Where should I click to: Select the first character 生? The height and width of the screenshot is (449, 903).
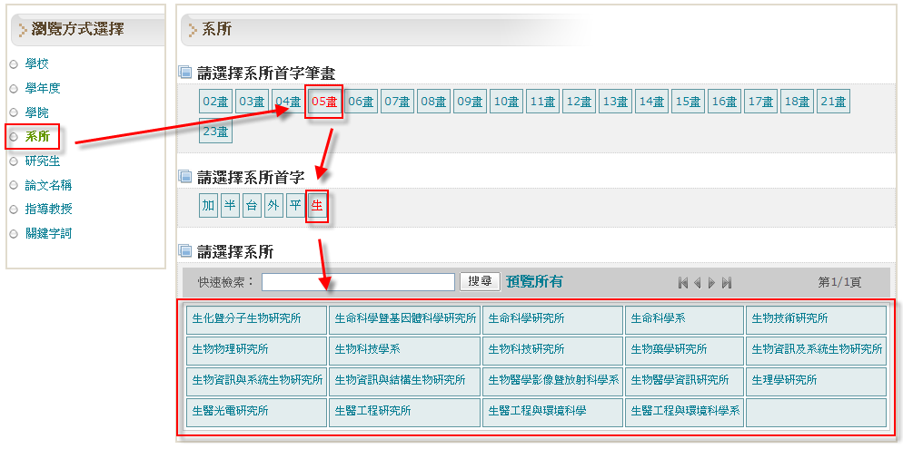(x=317, y=206)
